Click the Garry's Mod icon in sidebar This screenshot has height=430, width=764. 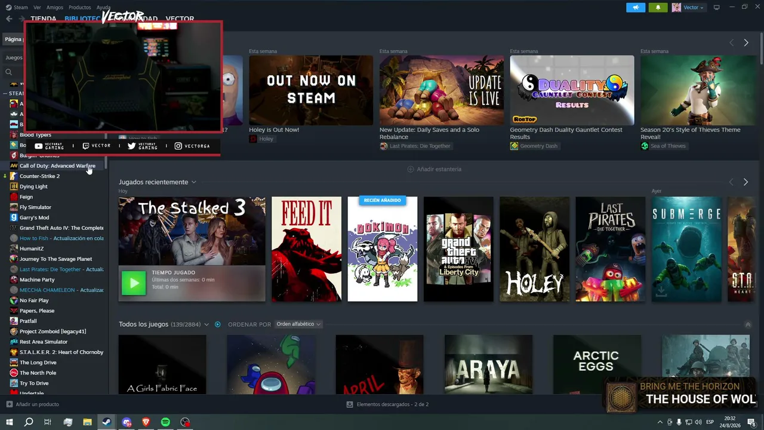pyautogui.click(x=14, y=217)
